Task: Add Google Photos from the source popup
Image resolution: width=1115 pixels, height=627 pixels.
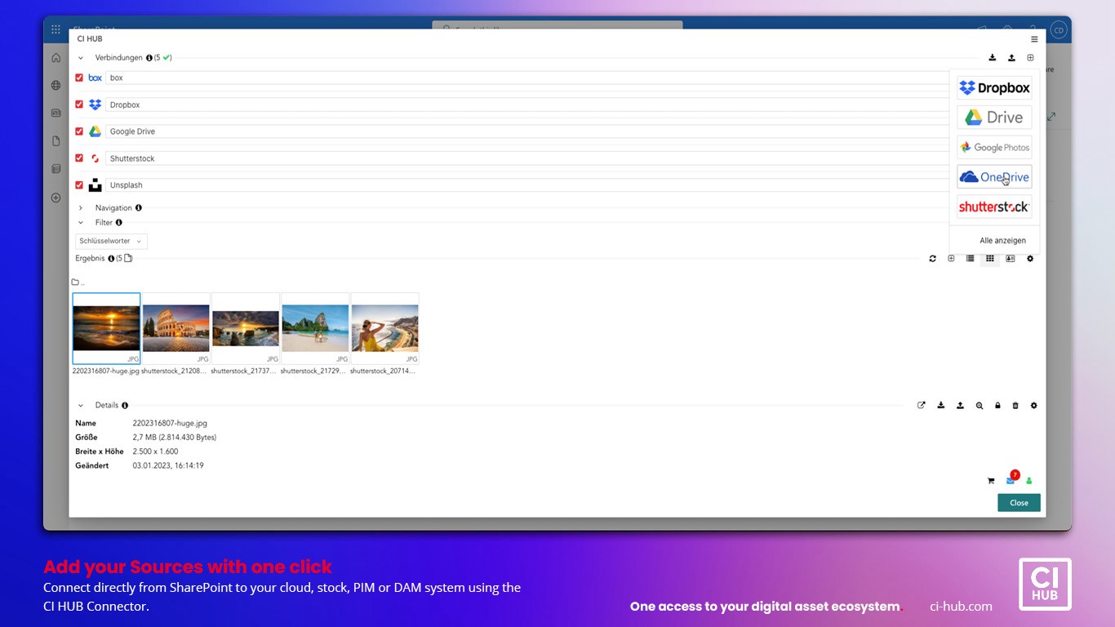Action: [994, 147]
